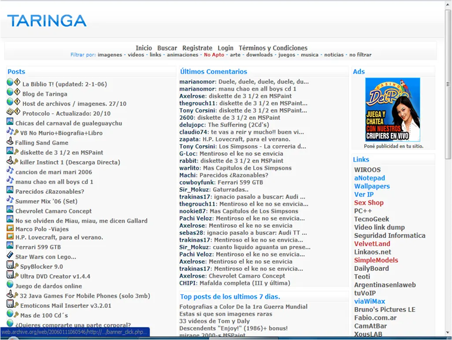
Task: Filter posts by No Apto
Action: click(x=214, y=55)
